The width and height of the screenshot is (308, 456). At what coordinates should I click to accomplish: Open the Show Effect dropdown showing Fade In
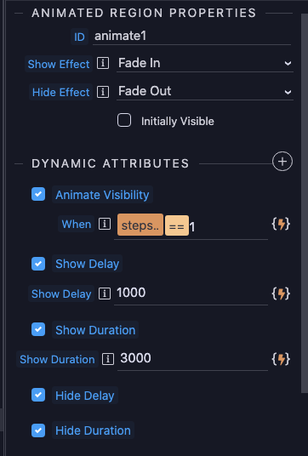point(205,64)
